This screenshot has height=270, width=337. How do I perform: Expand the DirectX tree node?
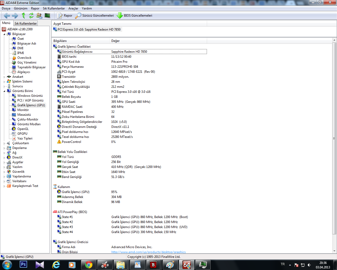point(4,158)
